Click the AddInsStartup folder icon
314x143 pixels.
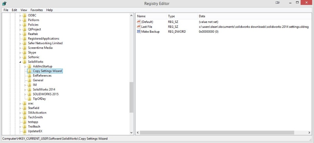point(29,66)
